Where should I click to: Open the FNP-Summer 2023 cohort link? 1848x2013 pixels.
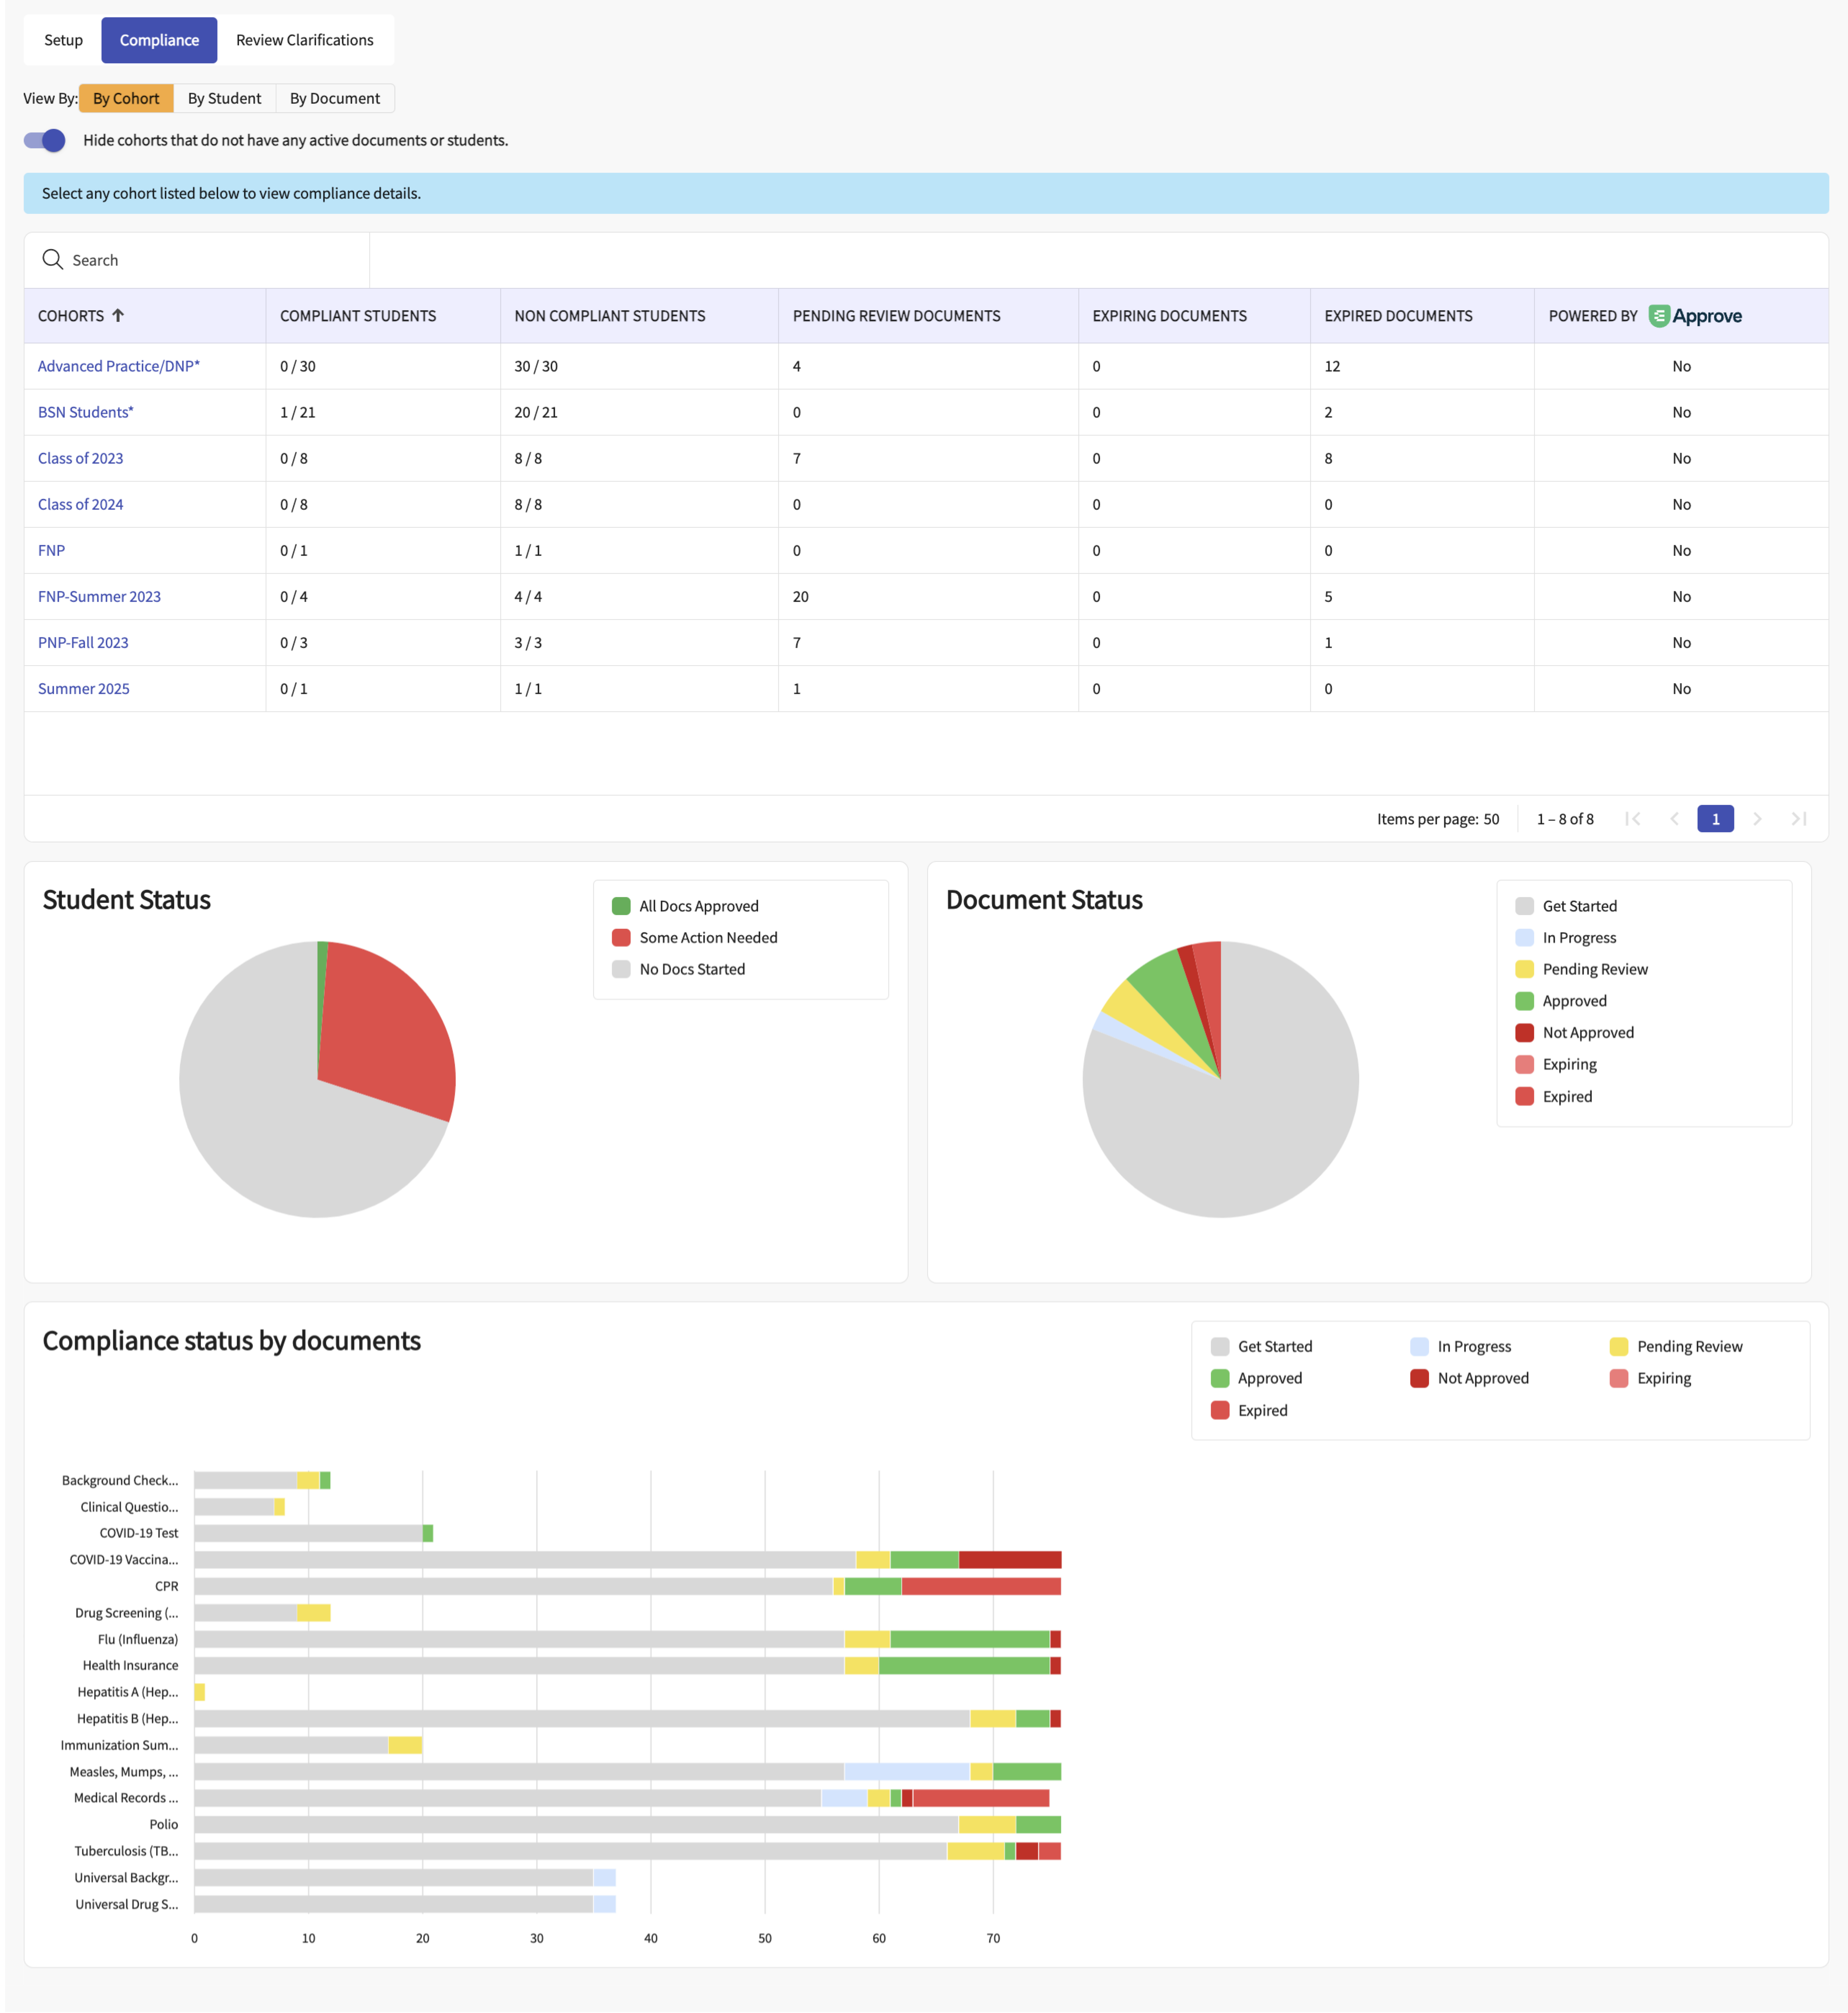(99, 596)
